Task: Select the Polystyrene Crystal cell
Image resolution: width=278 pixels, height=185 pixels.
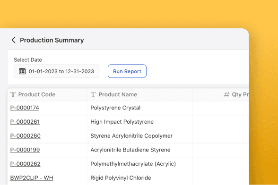Action: [x=140, y=108]
